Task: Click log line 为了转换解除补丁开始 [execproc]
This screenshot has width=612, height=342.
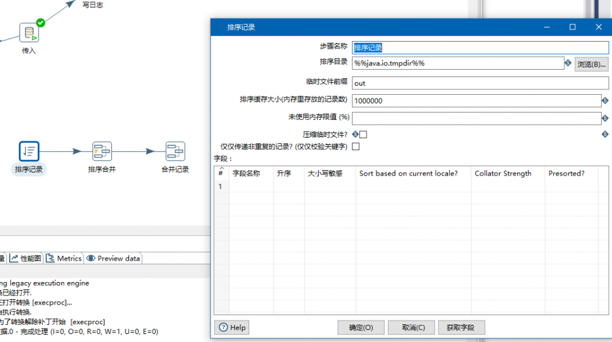Action: pyautogui.click(x=53, y=322)
